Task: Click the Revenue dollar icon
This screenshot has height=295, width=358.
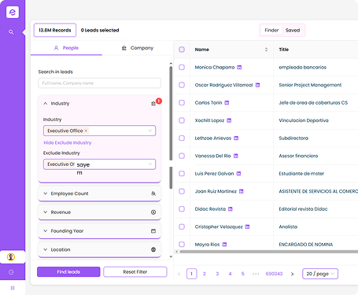Action: [x=153, y=212]
